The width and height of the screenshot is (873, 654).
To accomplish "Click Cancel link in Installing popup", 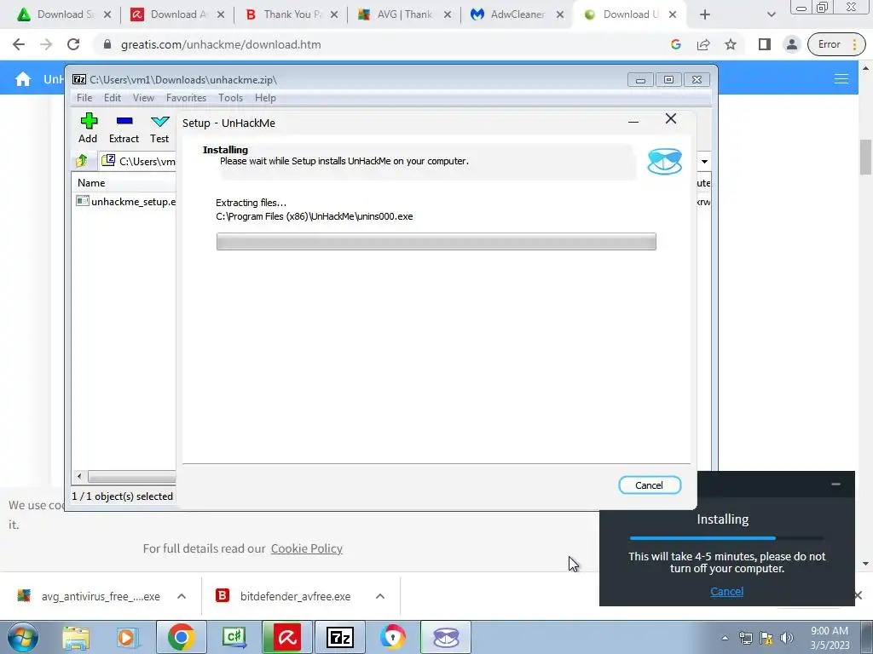I will [x=726, y=591].
